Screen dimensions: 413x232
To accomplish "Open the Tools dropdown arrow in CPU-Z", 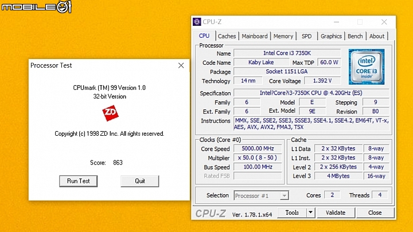I will pos(310,213).
